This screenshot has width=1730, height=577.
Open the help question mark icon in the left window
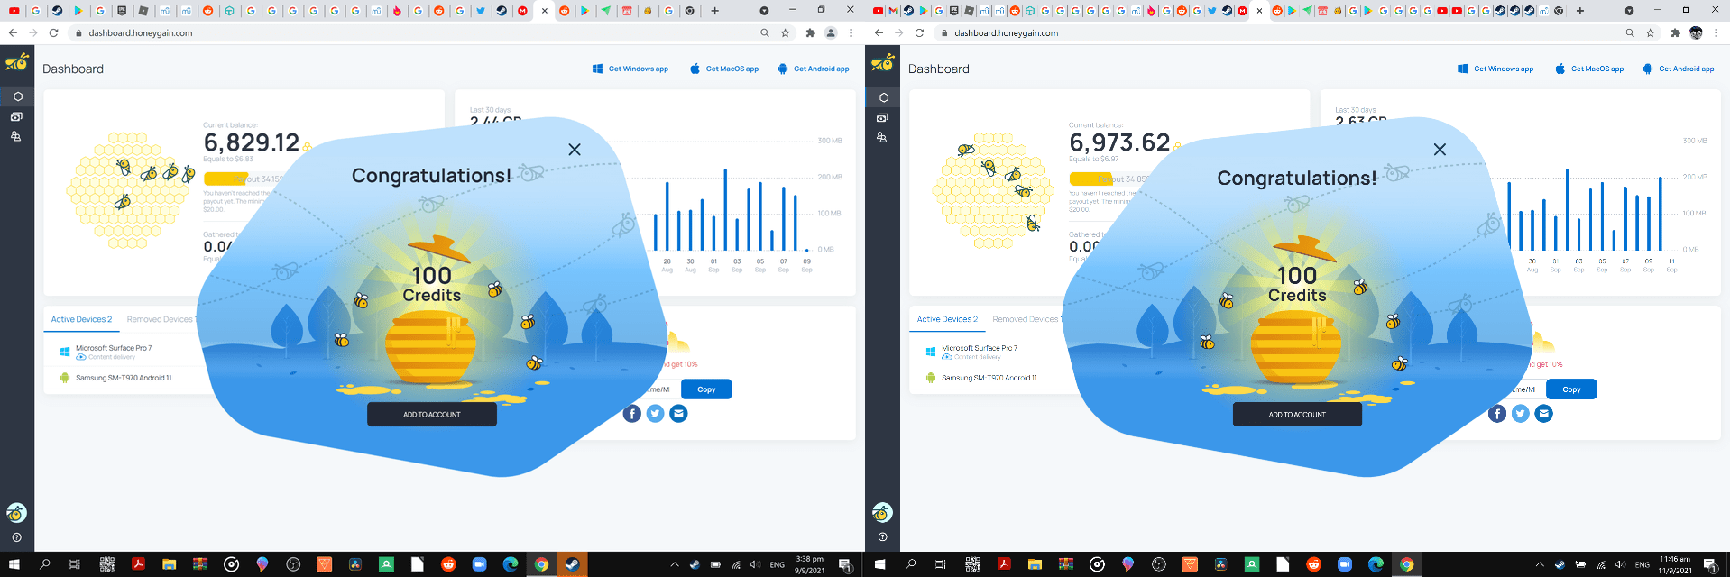pos(16,537)
